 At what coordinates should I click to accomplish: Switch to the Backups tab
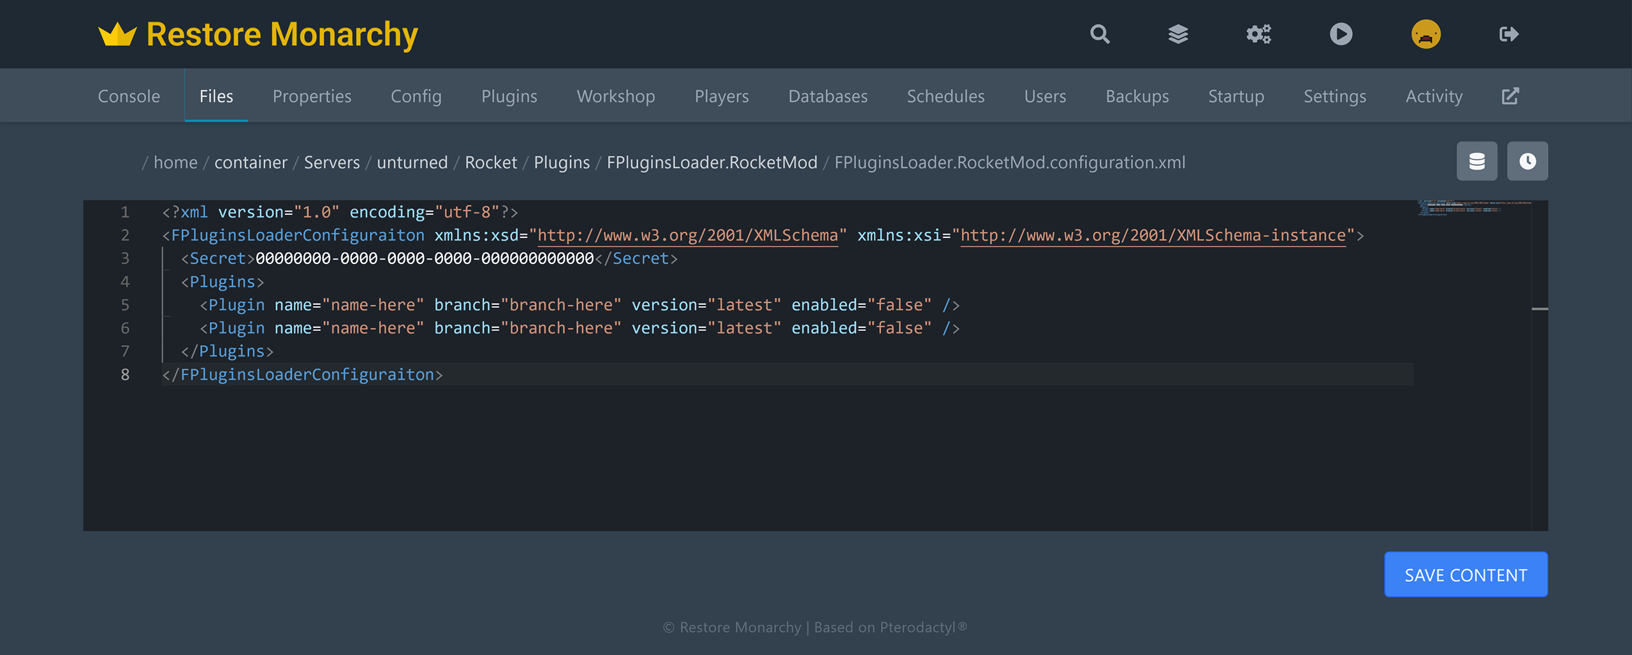[x=1137, y=96]
